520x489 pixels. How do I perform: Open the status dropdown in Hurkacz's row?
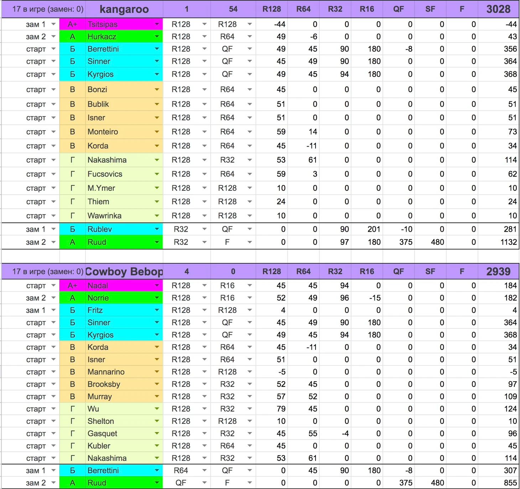pos(53,37)
